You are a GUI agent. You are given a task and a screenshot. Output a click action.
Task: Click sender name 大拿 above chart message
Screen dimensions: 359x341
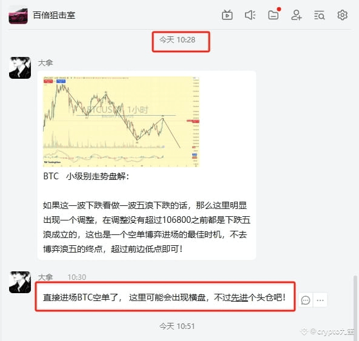(45, 63)
